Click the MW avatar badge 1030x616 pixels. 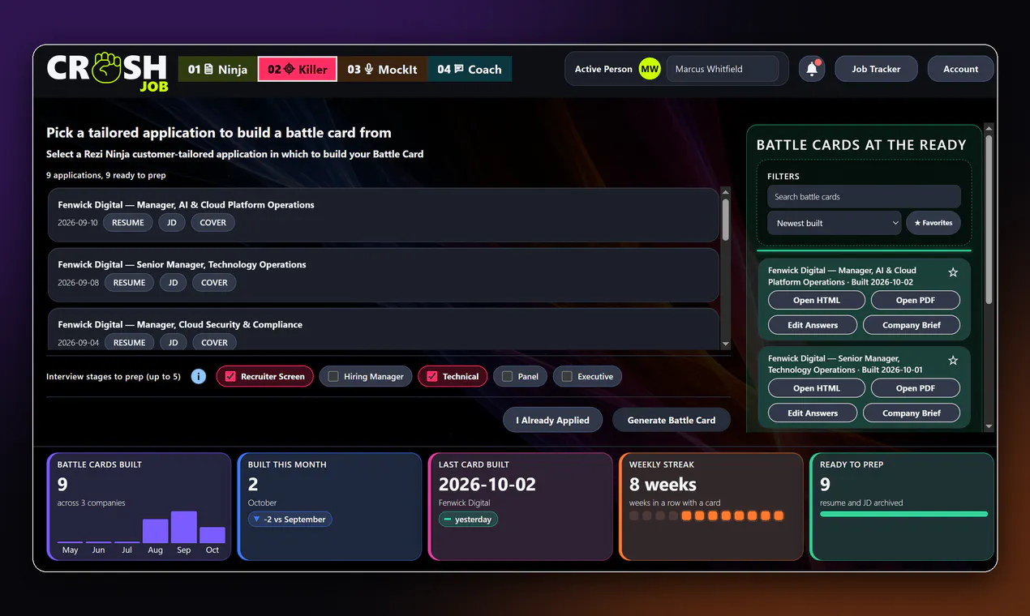[x=650, y=69]
